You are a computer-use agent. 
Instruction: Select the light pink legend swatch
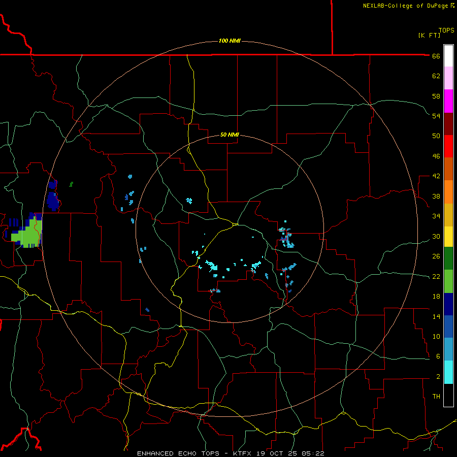448,78
